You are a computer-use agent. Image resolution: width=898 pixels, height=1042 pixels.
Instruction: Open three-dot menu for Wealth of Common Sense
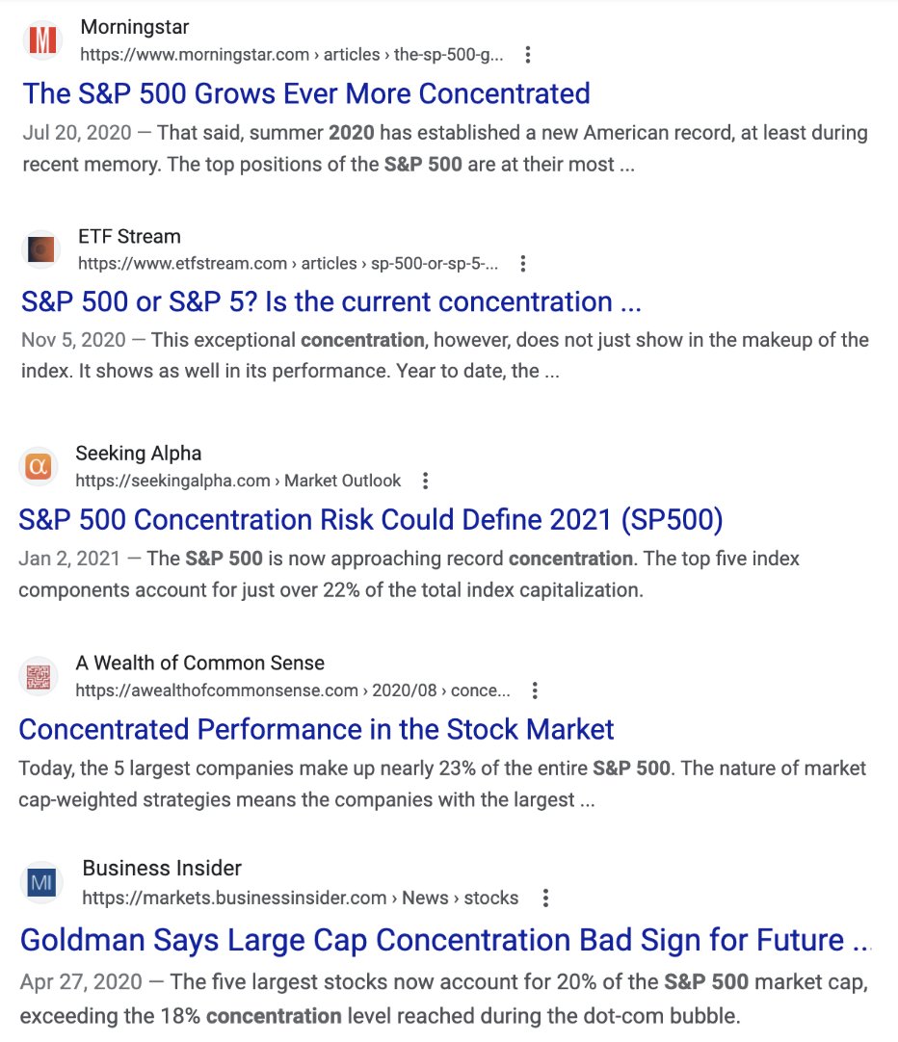click(535, 690)
